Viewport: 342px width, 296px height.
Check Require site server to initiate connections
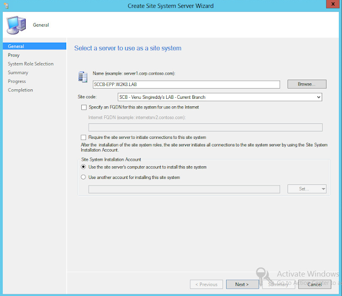[83, 137]
